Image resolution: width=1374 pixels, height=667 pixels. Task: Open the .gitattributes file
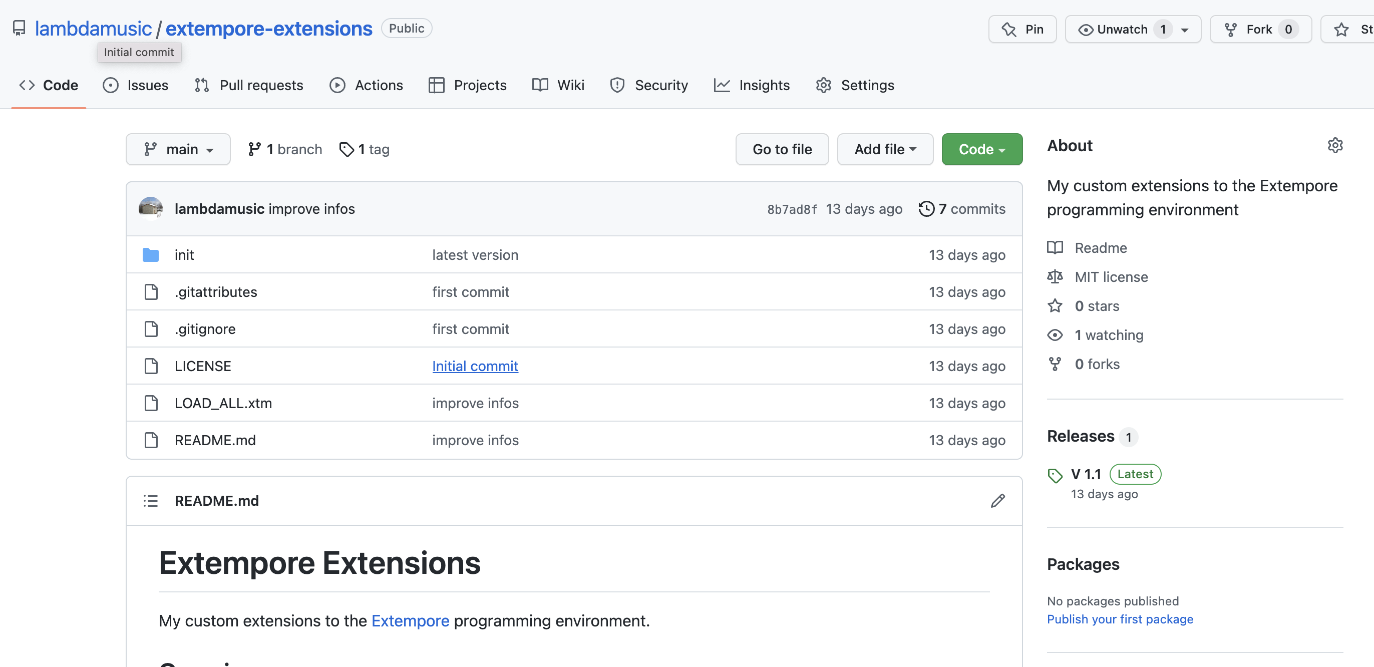point(216,292)
